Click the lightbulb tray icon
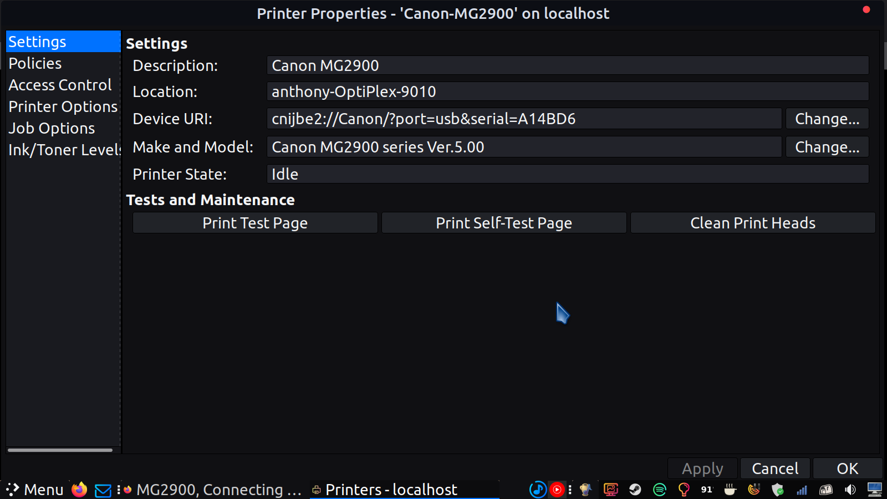Image resolution: width=887 pixels, height=499 pixels. [684, 490]
